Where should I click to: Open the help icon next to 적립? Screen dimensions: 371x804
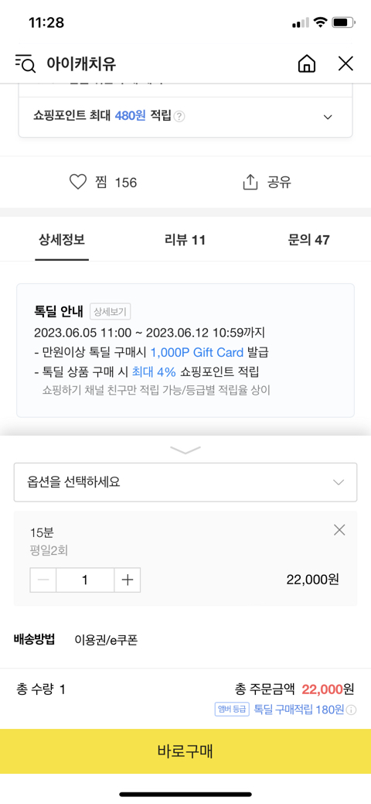[x=179, y=117]
